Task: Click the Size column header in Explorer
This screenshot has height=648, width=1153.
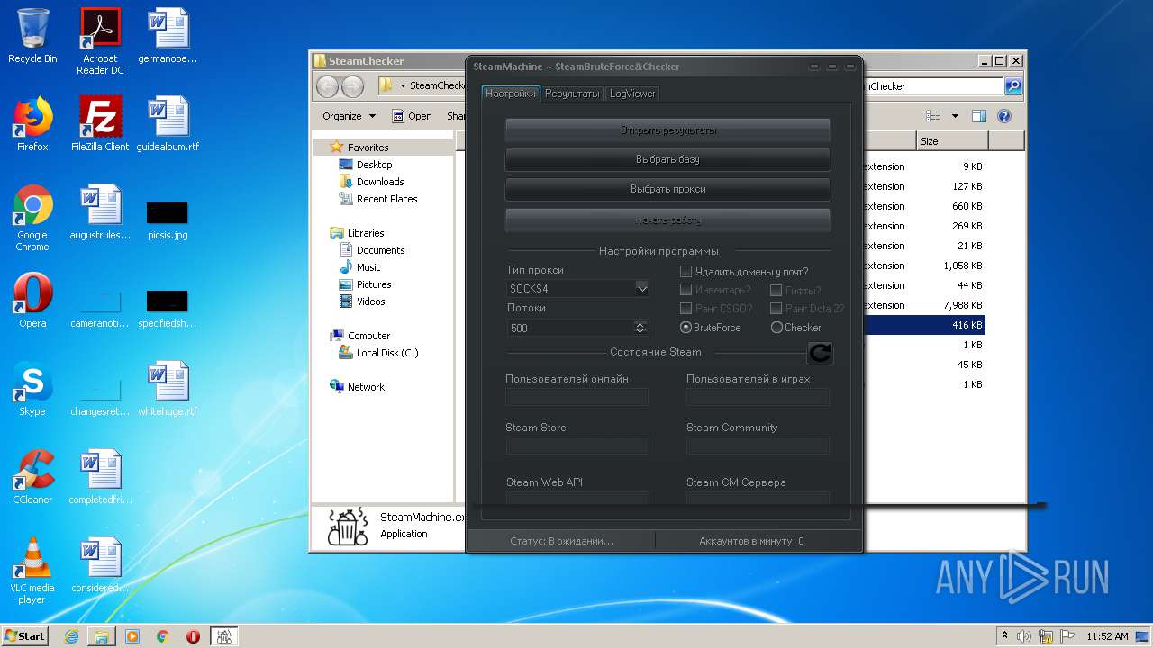Action: 952,141
